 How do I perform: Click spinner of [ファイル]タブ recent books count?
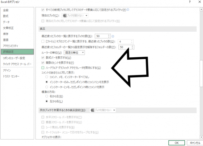pyautogui.click(x=132, y=41)
